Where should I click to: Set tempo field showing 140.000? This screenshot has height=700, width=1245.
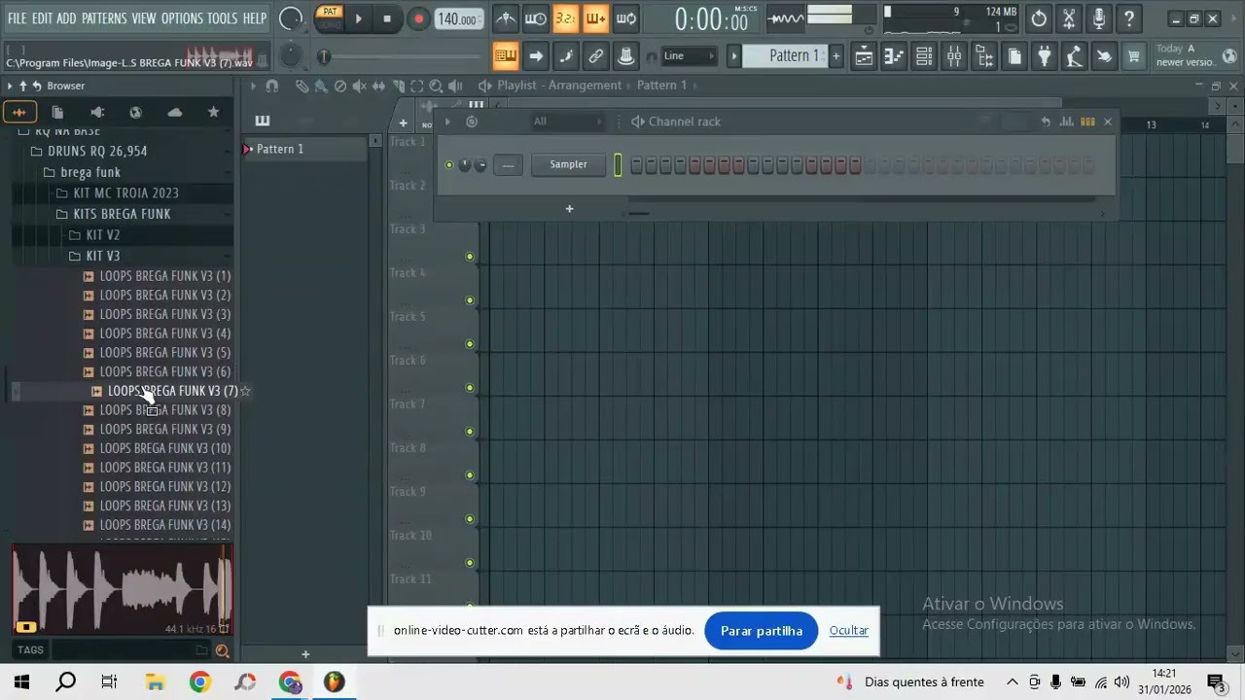(457, 19)
